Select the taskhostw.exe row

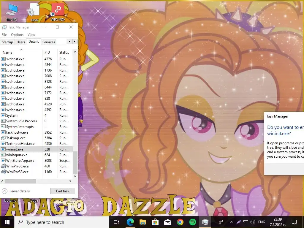tap(37, 132)
